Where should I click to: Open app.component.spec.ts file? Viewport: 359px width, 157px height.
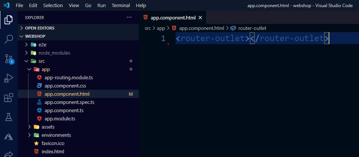69,102
